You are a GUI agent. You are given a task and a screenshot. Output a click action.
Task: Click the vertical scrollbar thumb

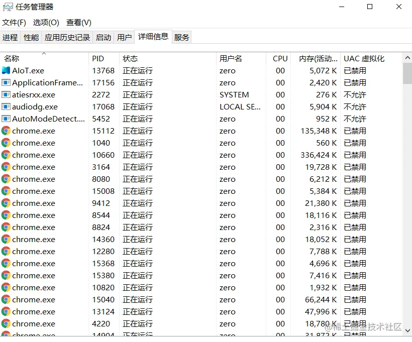coord(407,73)
